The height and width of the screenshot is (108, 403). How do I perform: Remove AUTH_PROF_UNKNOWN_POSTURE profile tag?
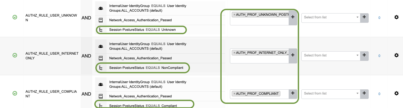point(234,15)
